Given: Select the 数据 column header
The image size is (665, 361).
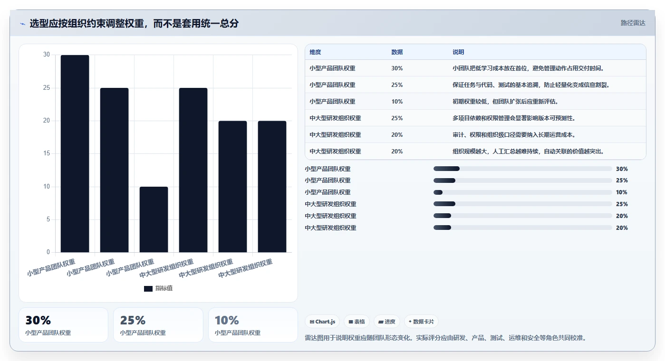Looking at the screenshot, I should [x=397, y=52].
